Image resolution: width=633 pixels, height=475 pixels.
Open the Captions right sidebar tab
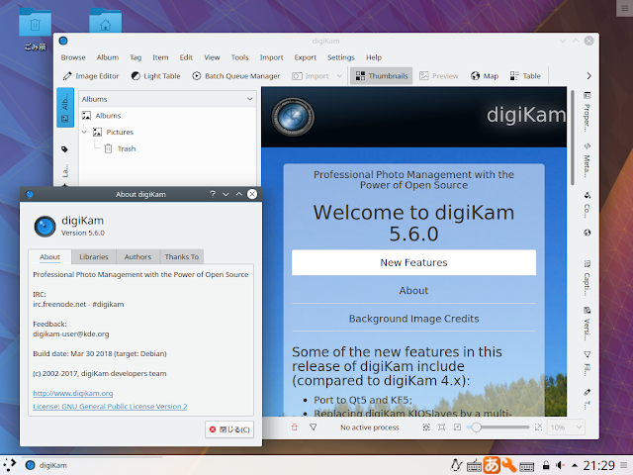click(x=587, y=278)
